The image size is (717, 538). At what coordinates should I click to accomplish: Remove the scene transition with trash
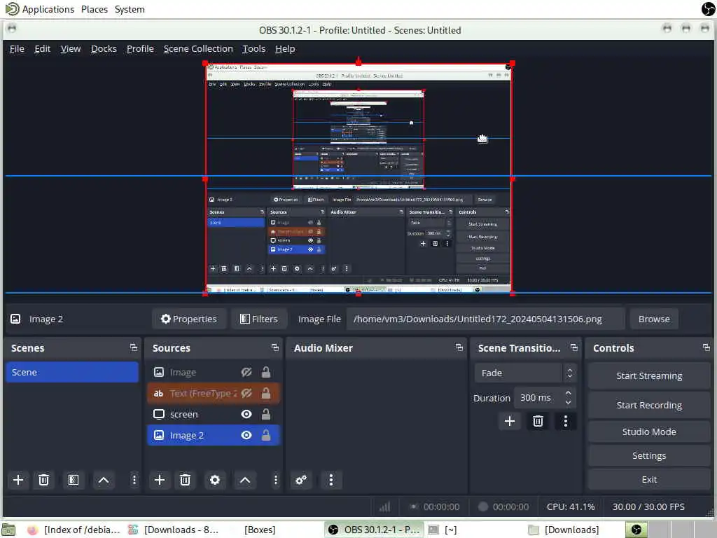tap(538, 421)
